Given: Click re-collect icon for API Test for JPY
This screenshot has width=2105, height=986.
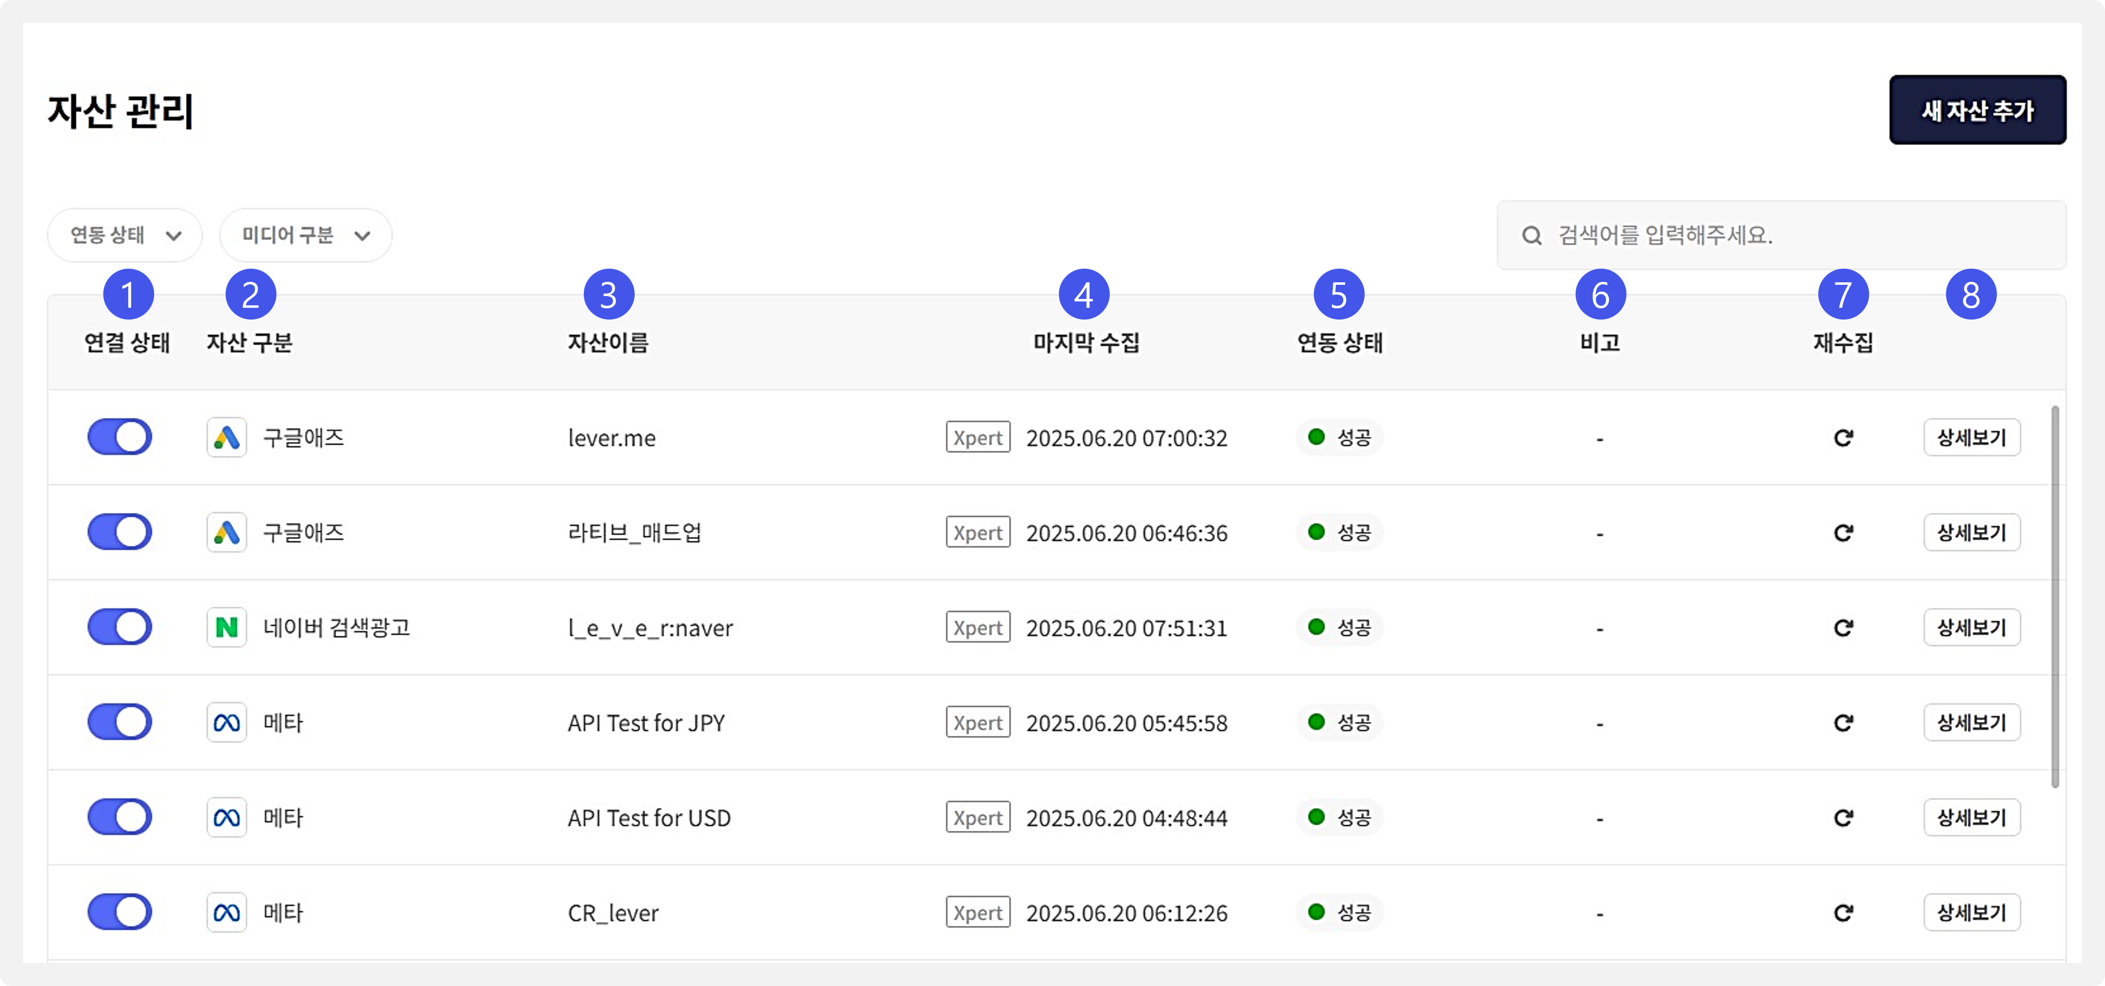Looking at the screenshot, I should click(1843, 723).
